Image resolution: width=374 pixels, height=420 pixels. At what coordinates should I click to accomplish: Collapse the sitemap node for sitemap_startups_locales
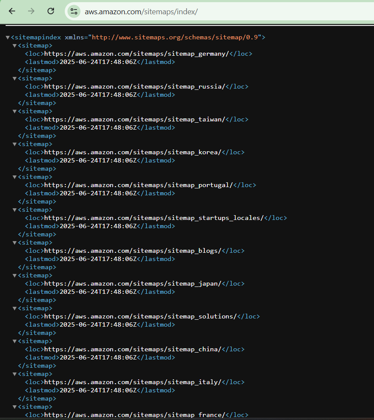coord(15,210)
